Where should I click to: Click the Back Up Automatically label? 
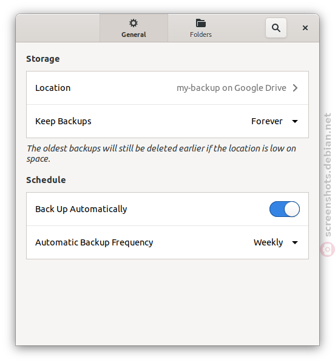coord(81,209)
